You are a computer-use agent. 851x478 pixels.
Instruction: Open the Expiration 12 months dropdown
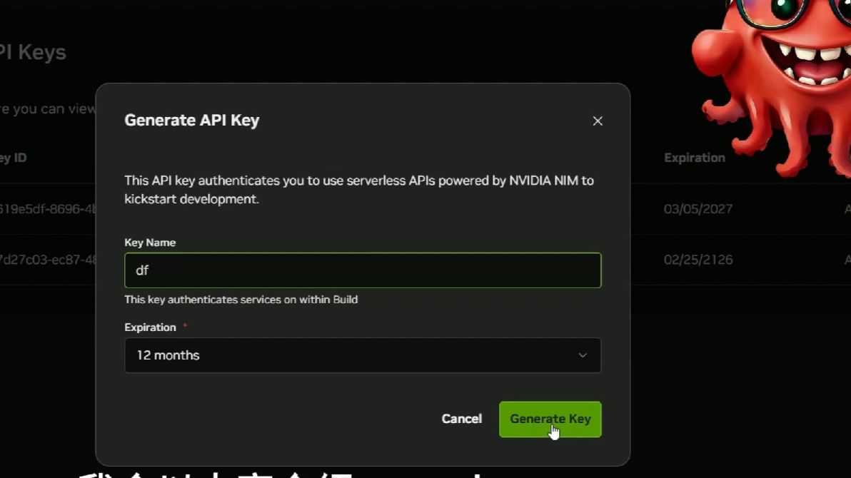pos(363,355)
